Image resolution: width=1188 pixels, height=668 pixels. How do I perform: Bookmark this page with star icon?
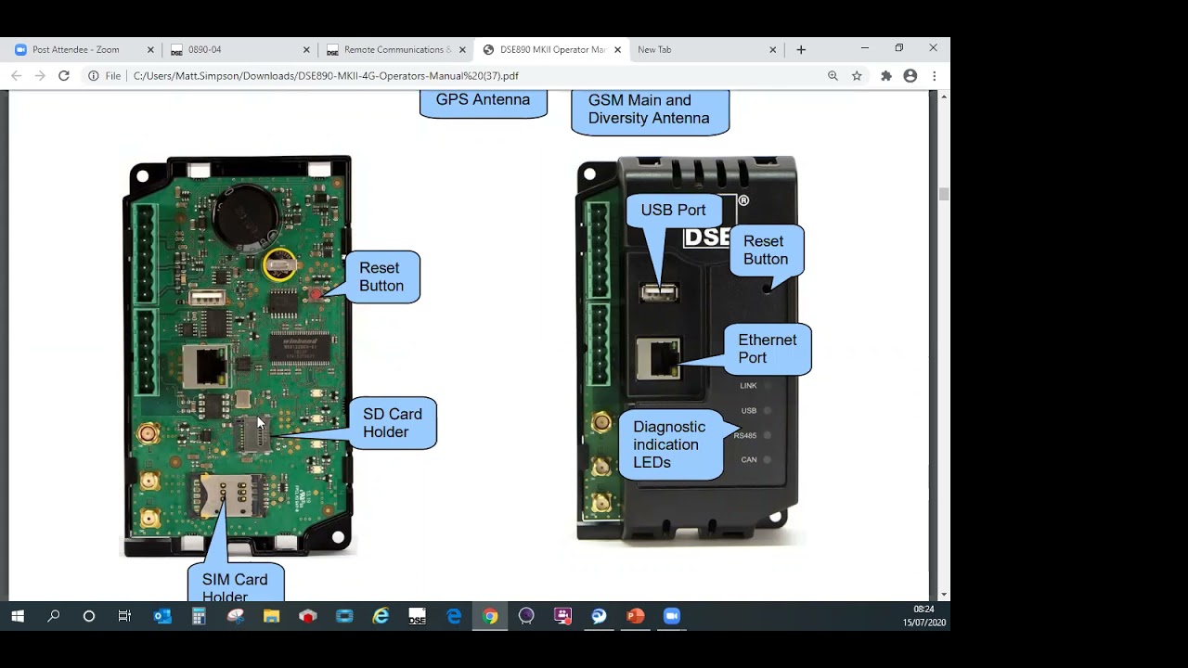857,76
